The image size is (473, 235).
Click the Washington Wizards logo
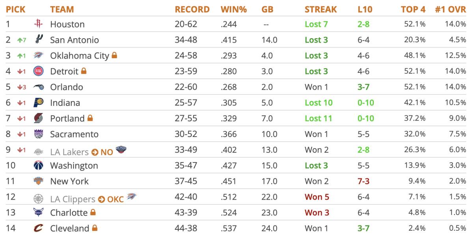(38, 166)
